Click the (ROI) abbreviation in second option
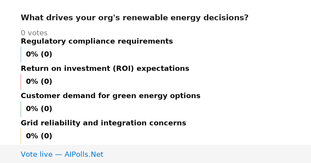The height and width of the screenshot is (163, 311). pos(125,69)
